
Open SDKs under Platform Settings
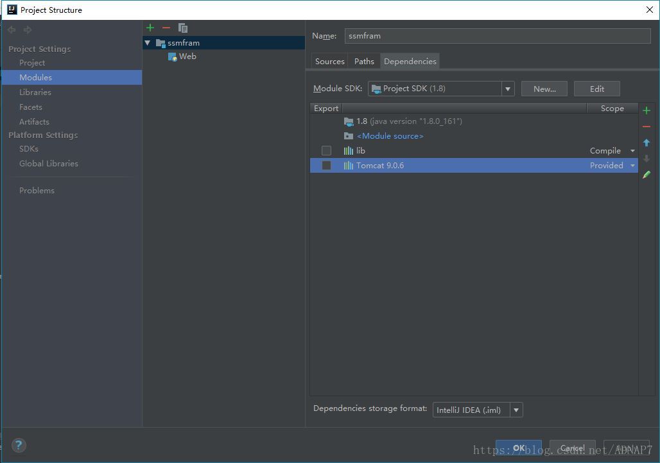(x=29, y=149)
